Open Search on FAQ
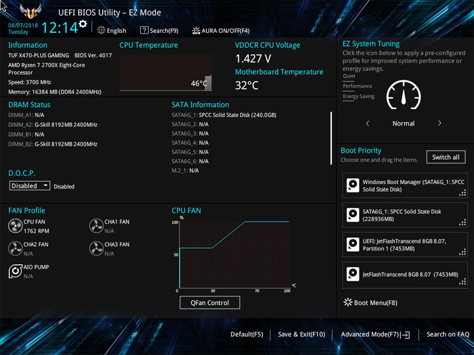The height and width of the screenshot is (355, 474). tap(448, 335)
